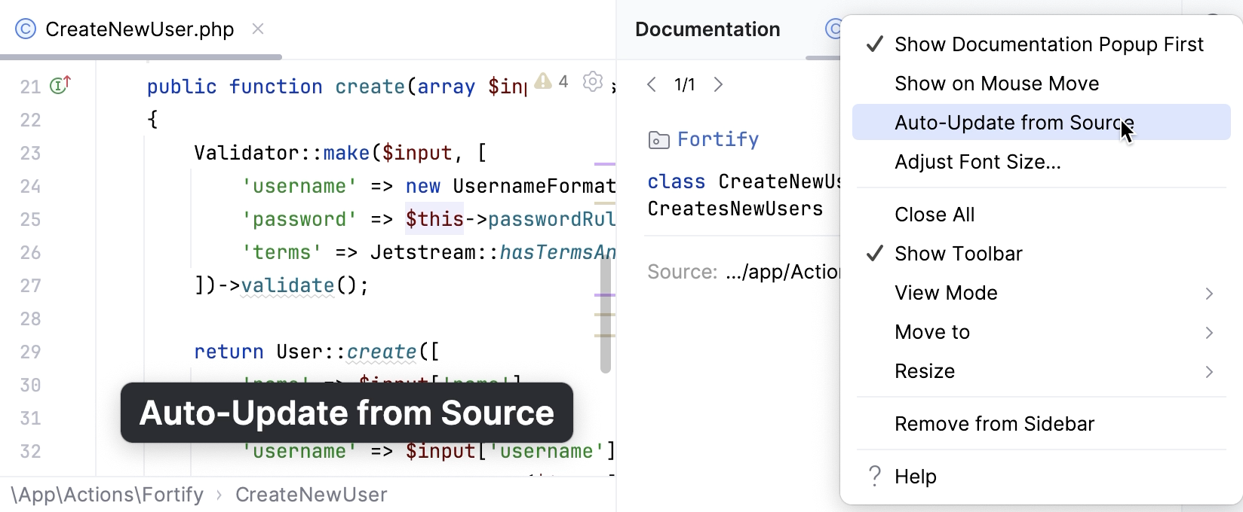
Task: Click the warning triangle inspection icon
Action: 543,81
